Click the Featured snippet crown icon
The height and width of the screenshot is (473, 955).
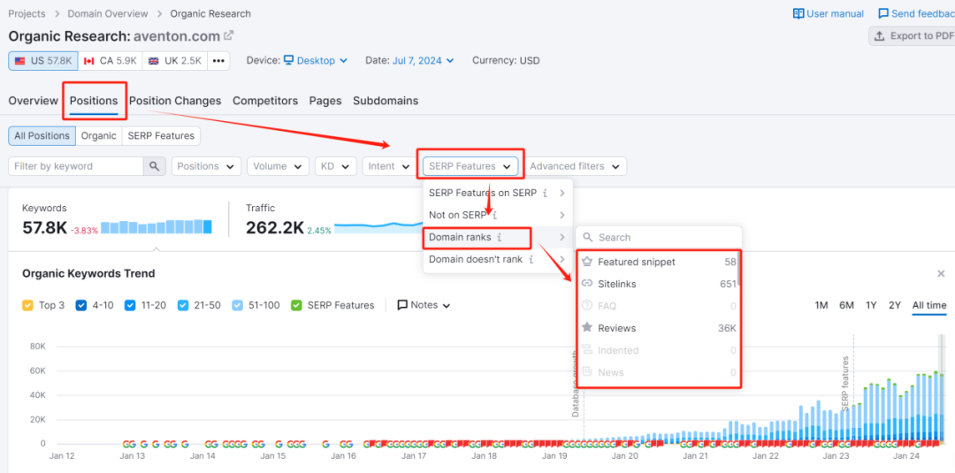tap(587, 262)
